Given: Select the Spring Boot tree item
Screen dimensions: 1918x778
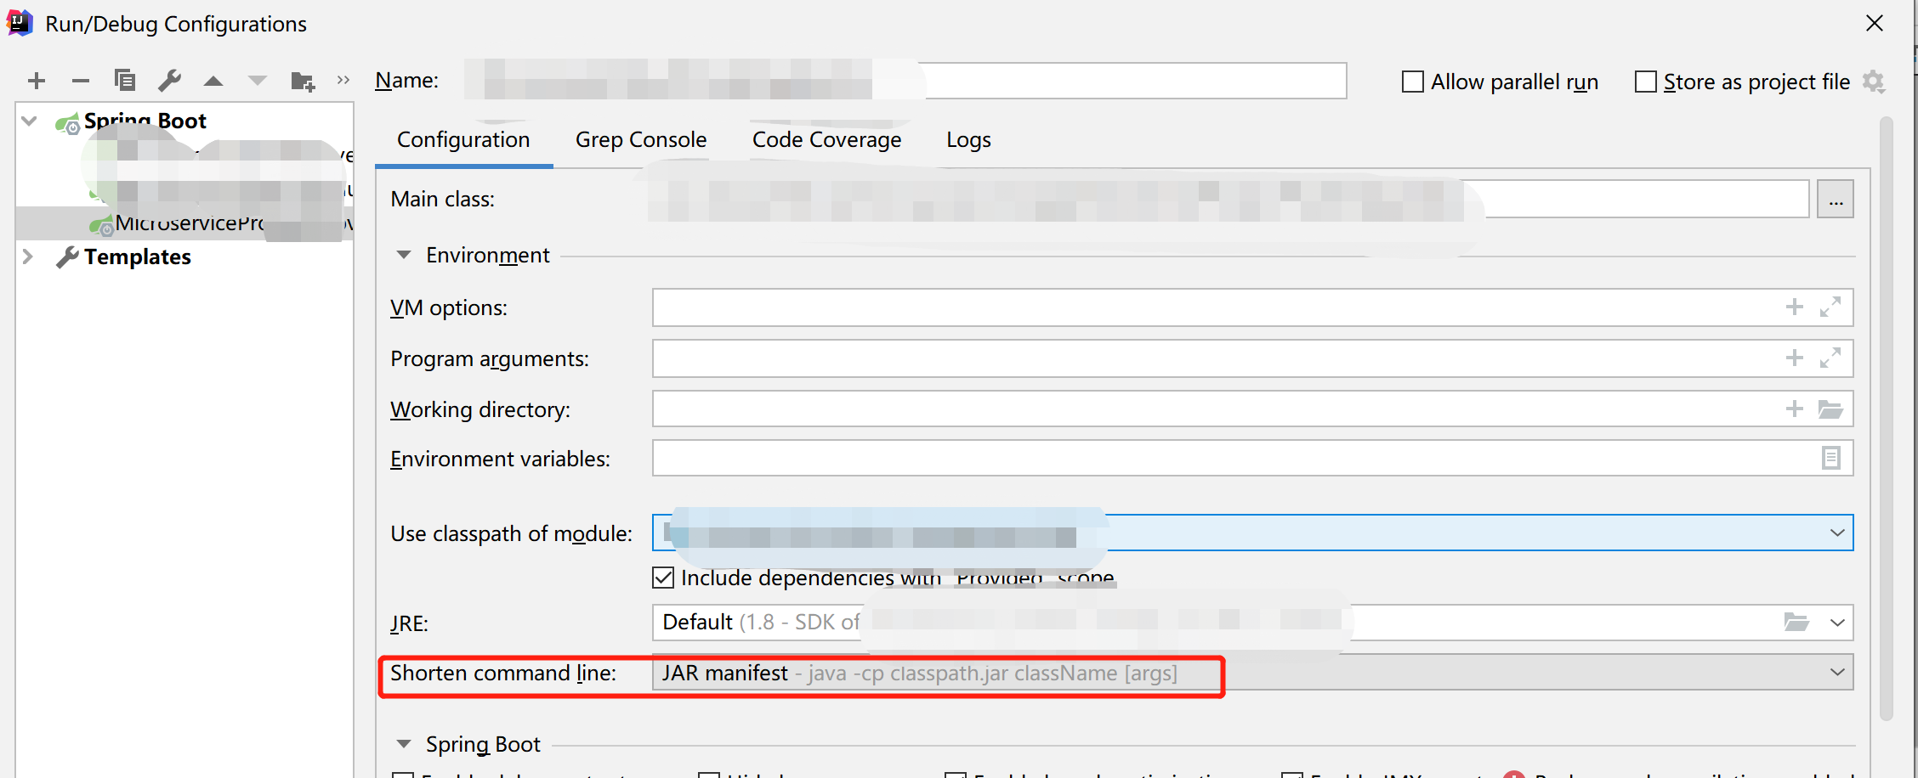Looking at the screenshot, I should point(145,121).
